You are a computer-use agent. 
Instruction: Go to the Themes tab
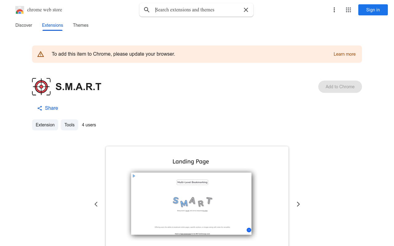pos(81,25)
